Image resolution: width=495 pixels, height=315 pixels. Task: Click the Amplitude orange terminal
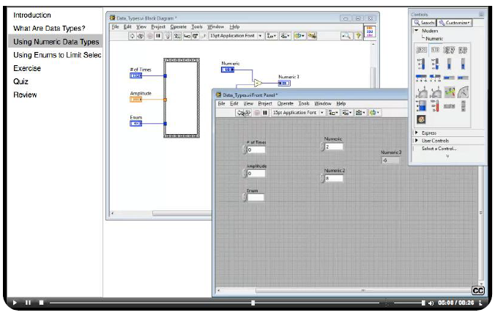pyautogui.click(x=136, y=99)
